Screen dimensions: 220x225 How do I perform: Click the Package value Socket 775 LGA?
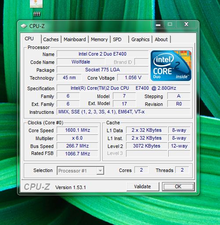(x=102, y=70)
